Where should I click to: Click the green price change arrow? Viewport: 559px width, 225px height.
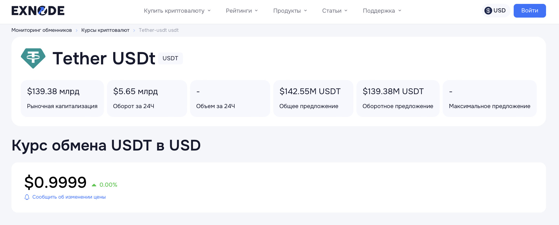tap(94, 185)
